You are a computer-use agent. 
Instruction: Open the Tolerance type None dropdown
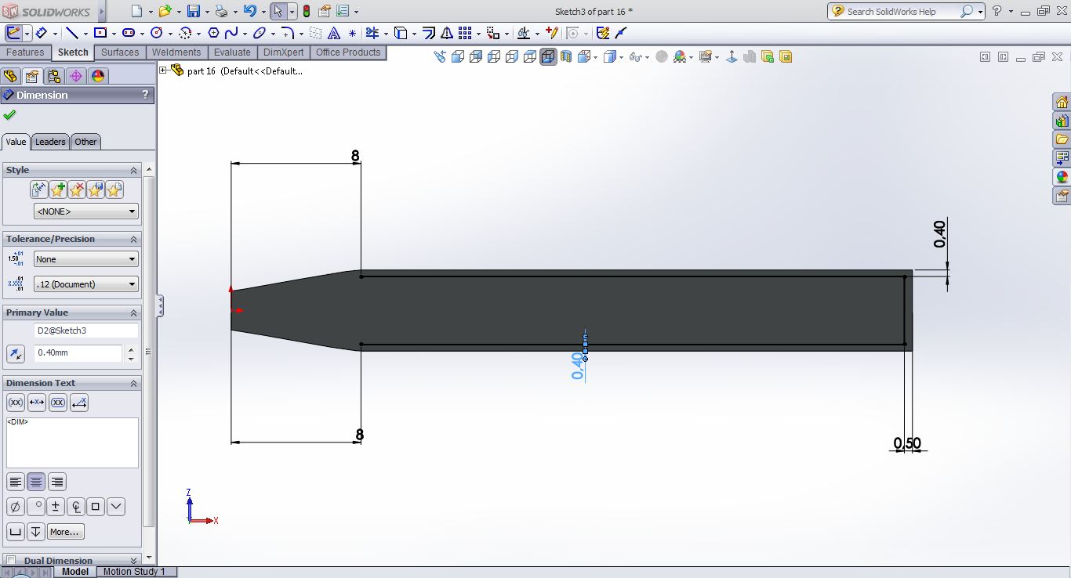click(85, 259)
